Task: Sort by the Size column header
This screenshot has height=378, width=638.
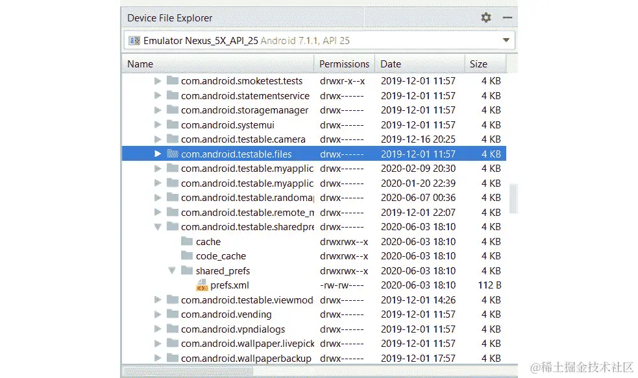Action: tap(486, 64)
